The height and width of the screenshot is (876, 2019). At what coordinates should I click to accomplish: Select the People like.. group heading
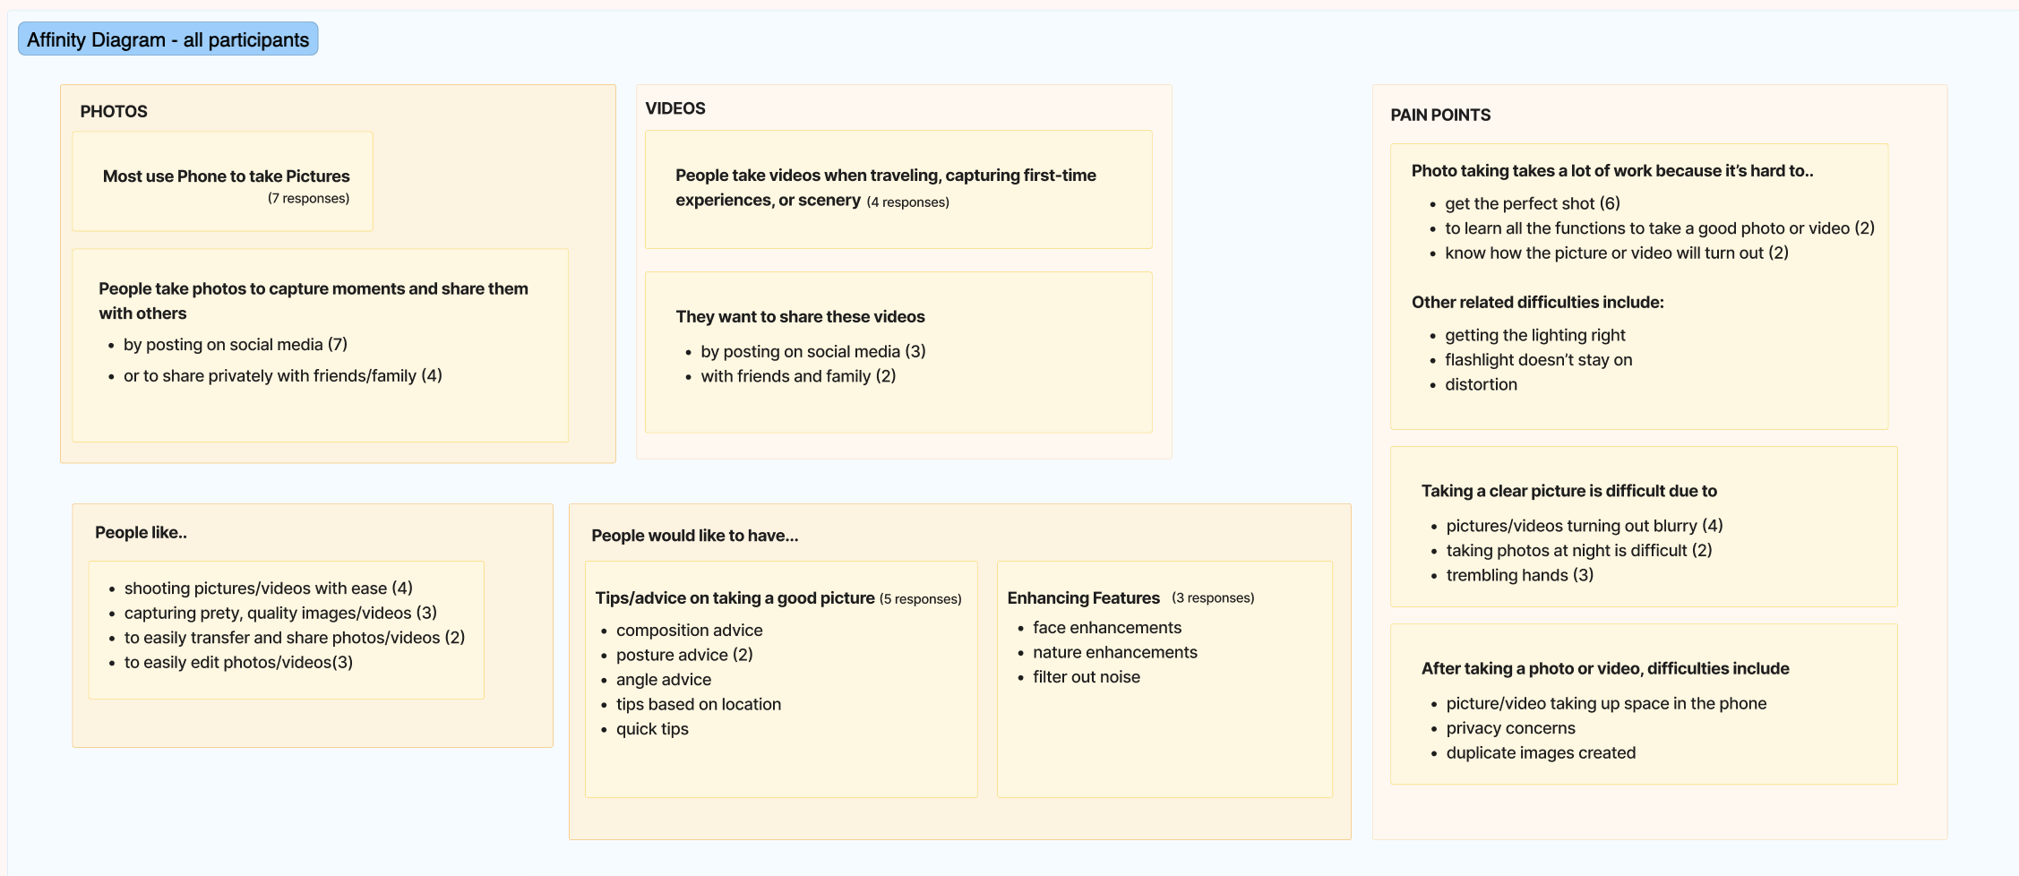[x=141, y=532]
